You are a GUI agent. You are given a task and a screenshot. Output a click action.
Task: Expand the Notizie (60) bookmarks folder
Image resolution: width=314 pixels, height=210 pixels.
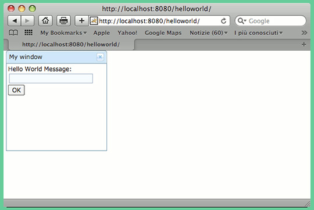[x=209, y=33]
